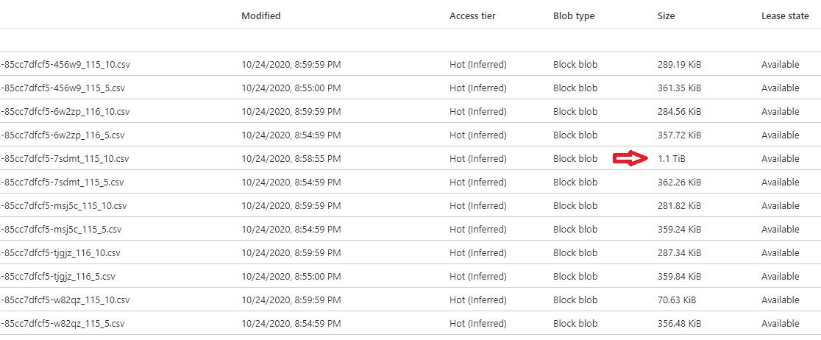Open the 7sdmt_115_5.csv blob
The height and width of the screenshot is (340, 821).
[62, 183]
